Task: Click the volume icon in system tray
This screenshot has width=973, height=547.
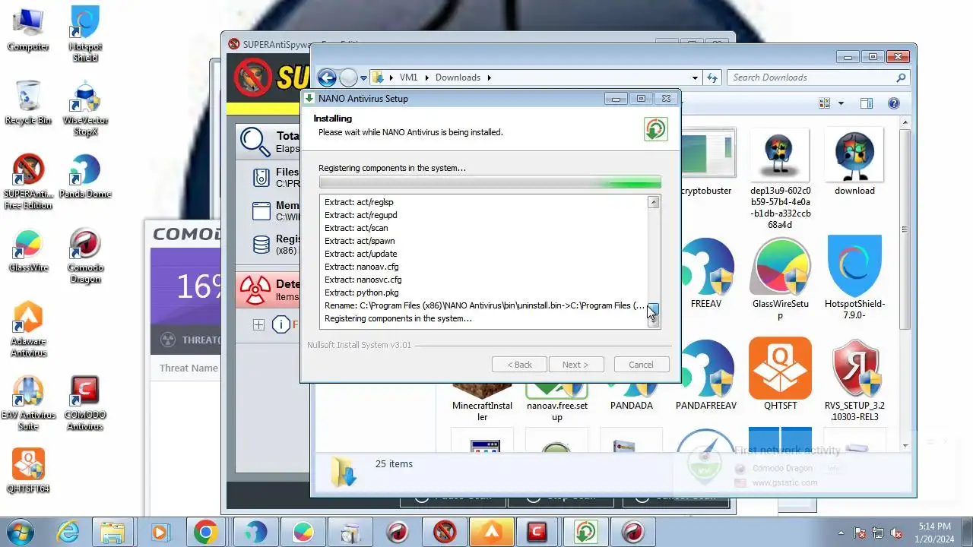Action: coord(896,533)
